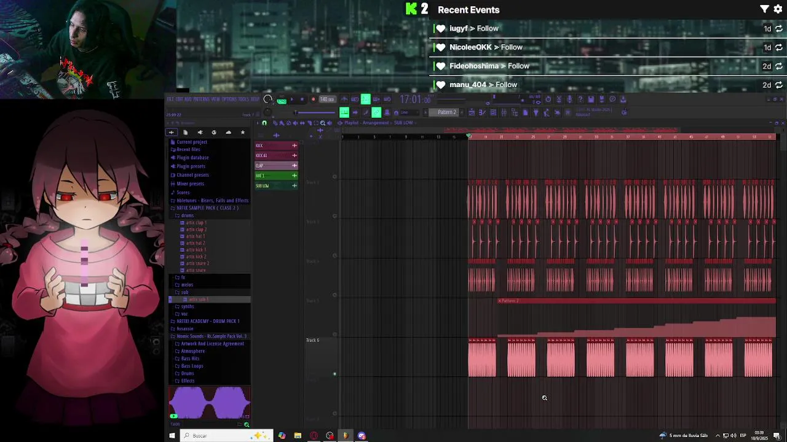Viewport: 787px width, 442px height.
Task: Click the stamp tool icon in toolbar
Action: [x=387, y=112]
